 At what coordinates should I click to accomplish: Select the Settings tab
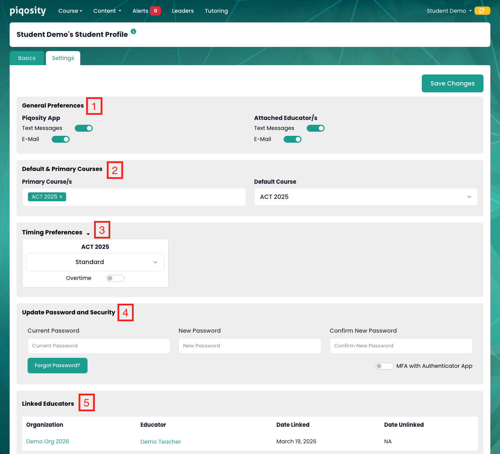[x=63, y=58]
